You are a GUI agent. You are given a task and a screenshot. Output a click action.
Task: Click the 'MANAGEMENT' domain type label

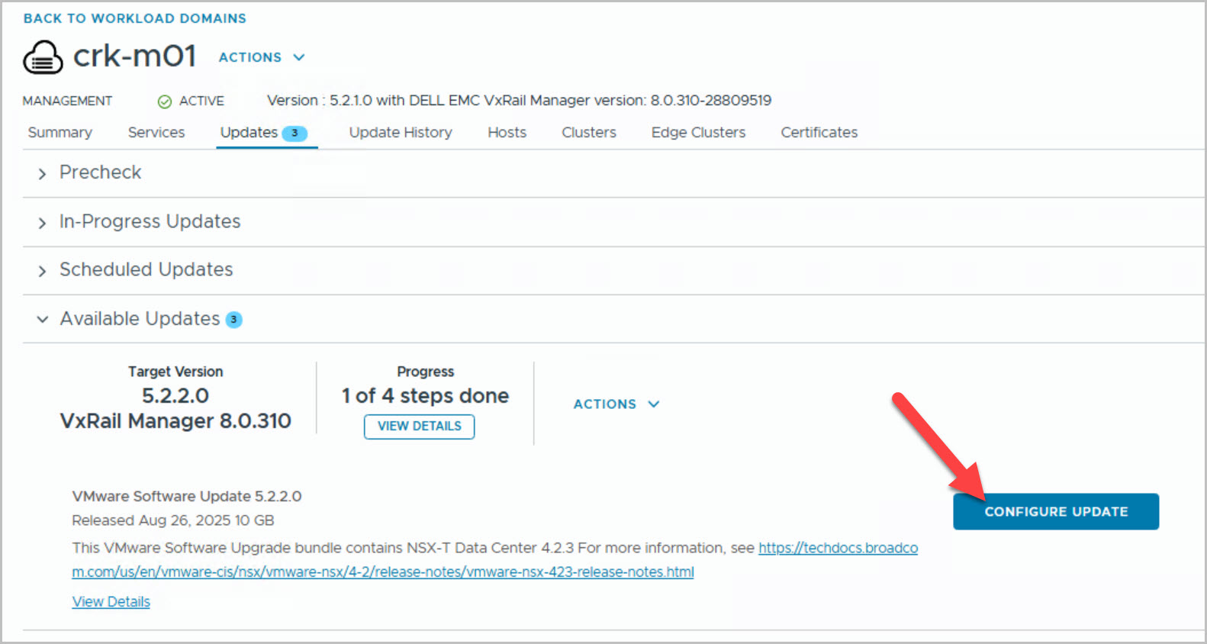pyautogui.click(x=67, y=101)
